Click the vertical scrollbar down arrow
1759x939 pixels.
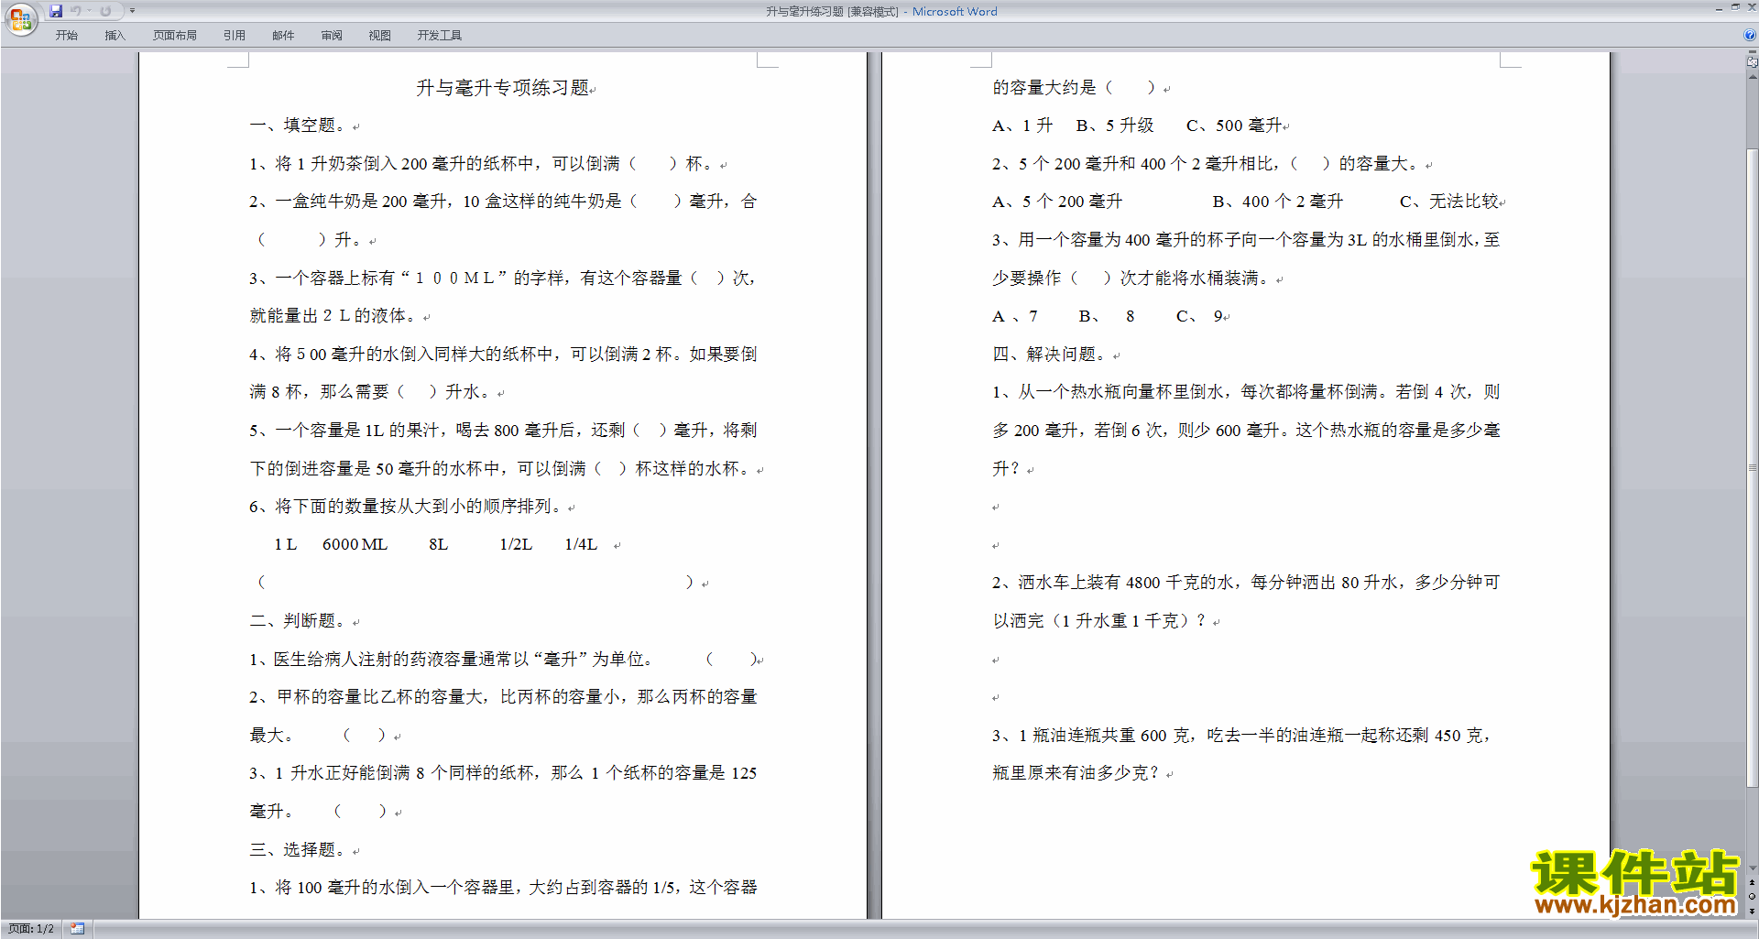(1752, 868)
